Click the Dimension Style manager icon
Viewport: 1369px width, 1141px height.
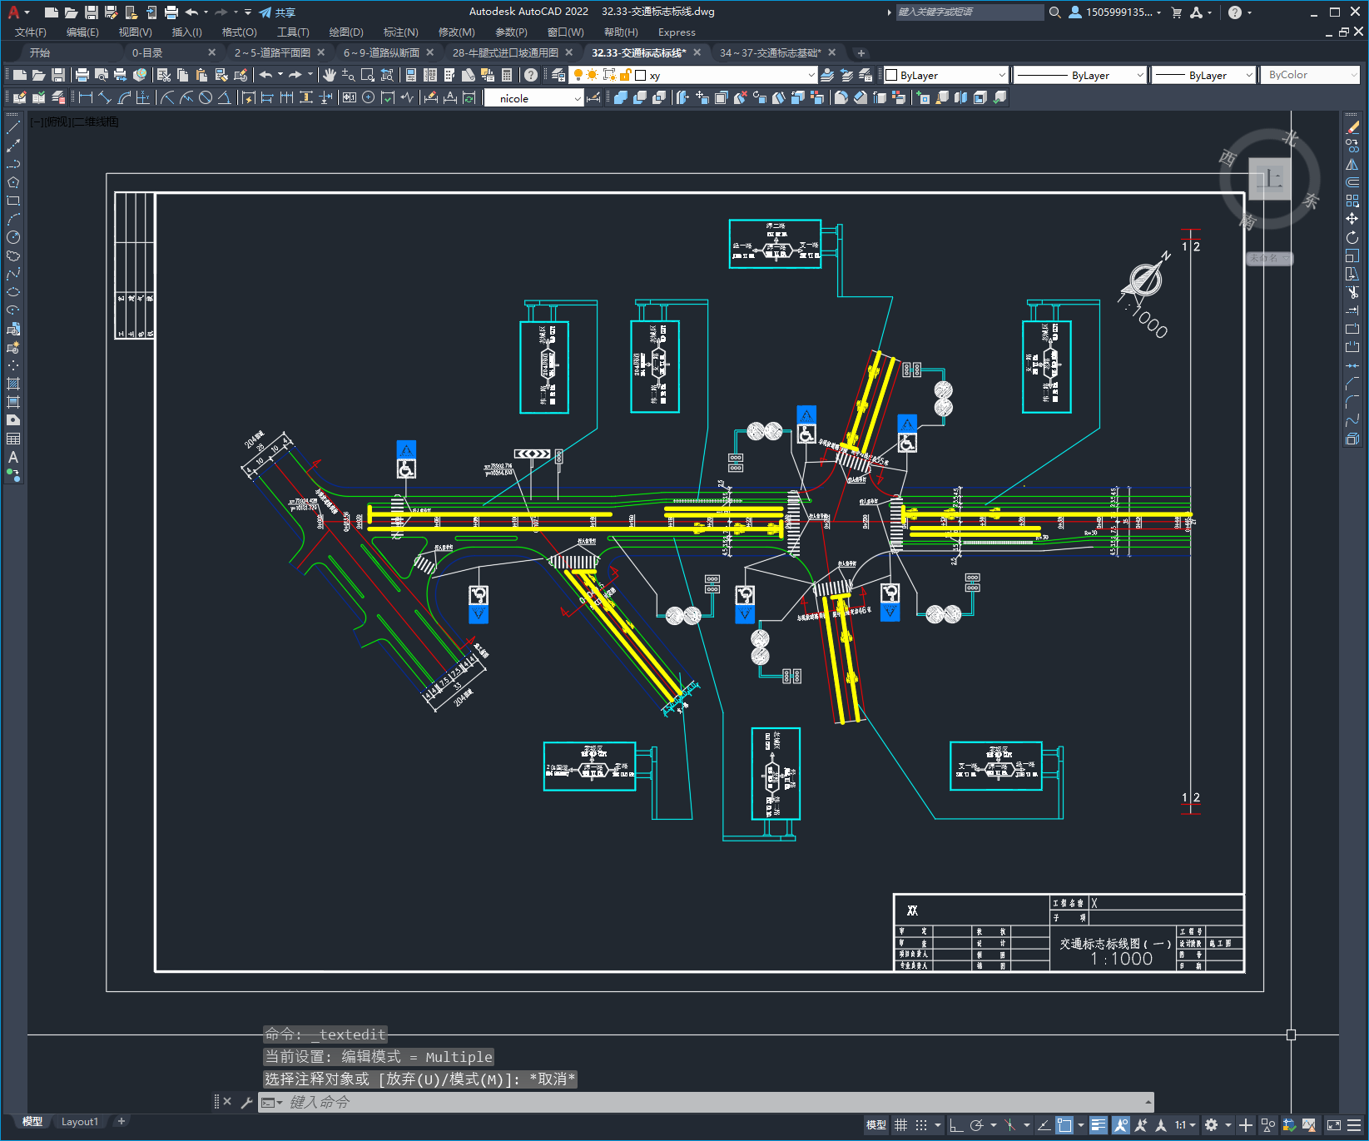(x=593, y=97)
